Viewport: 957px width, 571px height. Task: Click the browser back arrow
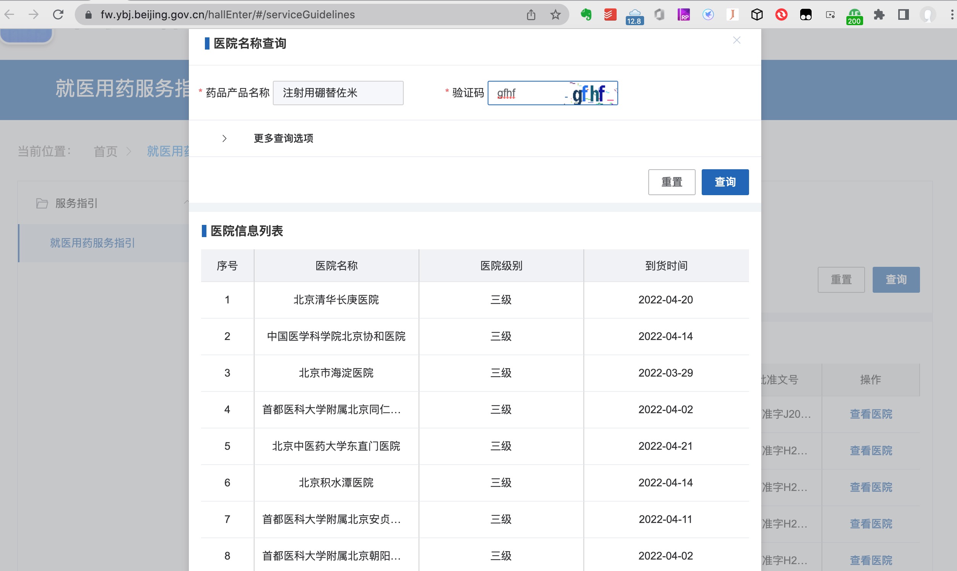[x=9, y=14]
